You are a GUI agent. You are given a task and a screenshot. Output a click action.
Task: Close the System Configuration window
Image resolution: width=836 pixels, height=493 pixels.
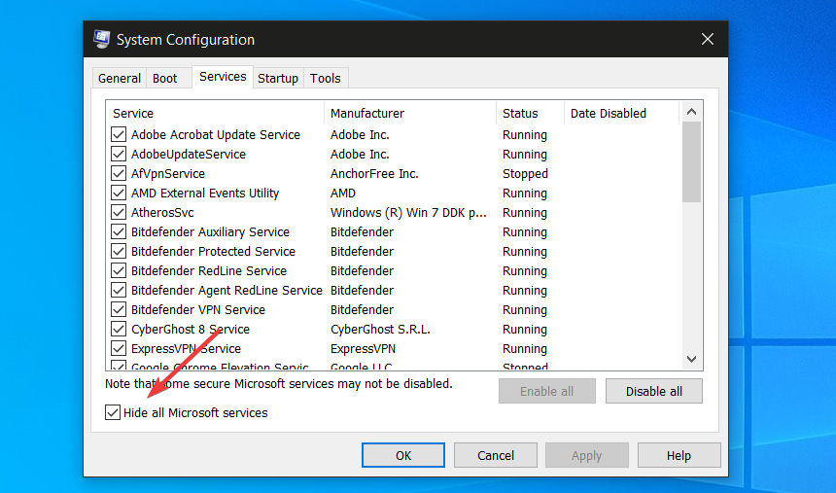tap(707, 39)
